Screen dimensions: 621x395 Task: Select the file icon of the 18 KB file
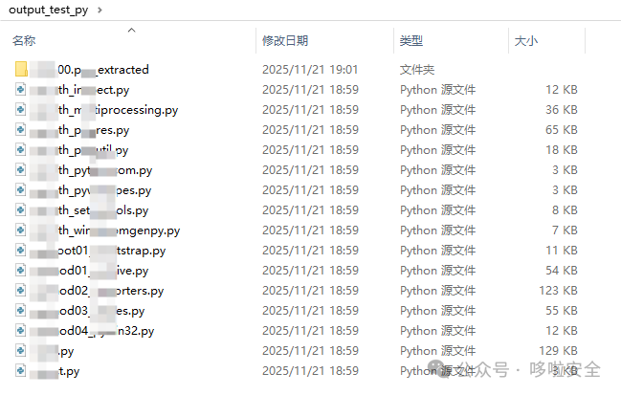tap(21, 150)
